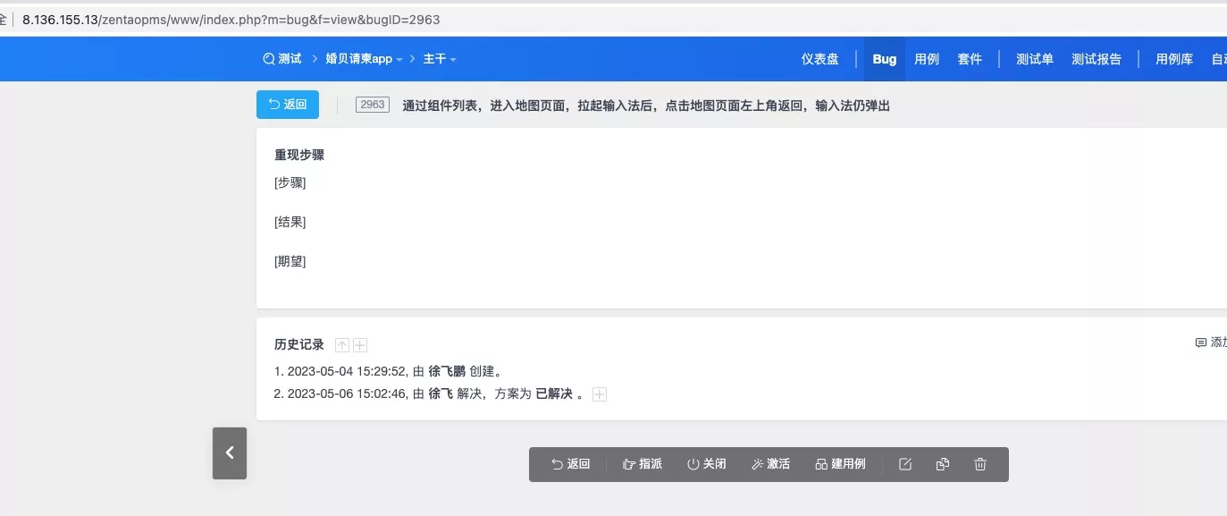The image size is (1227, 516).
Task: Click the blue 返回 button at top
Action: (x=288, y=105)
